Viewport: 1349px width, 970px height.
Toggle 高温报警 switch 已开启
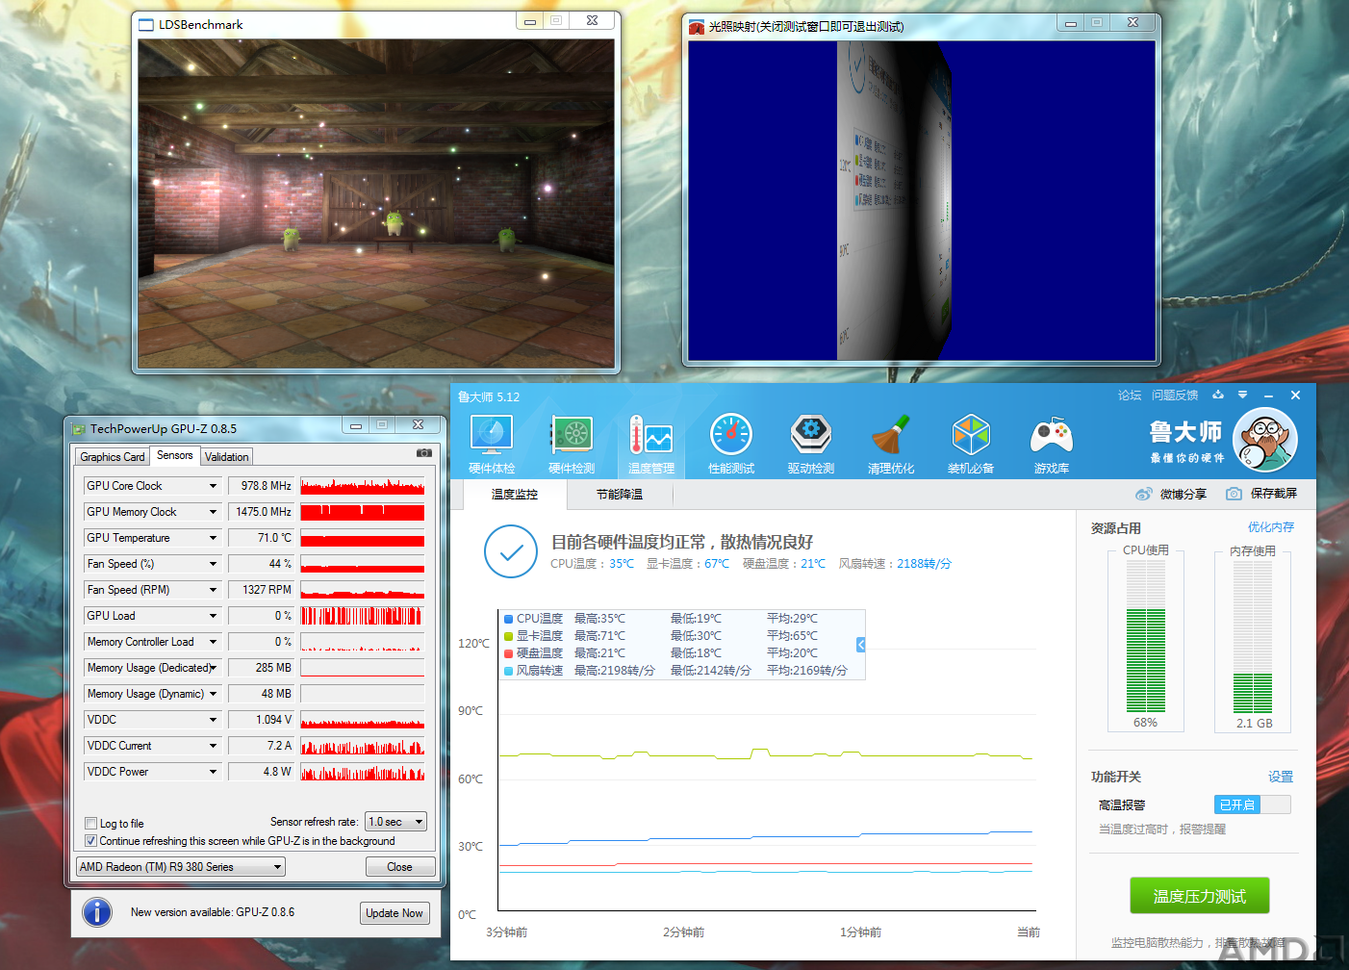(1252, 804)
